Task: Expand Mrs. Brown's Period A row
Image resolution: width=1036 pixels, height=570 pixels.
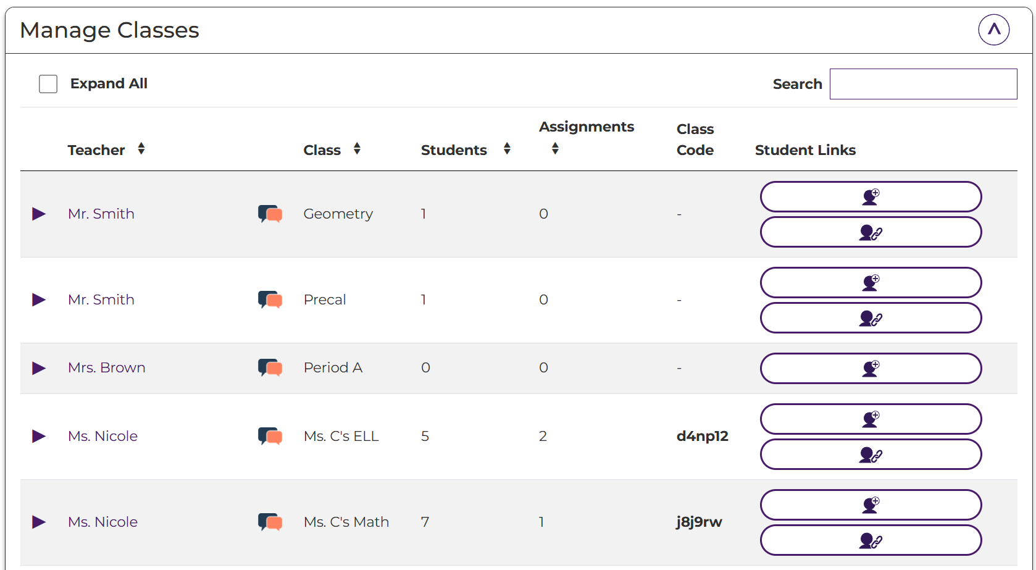Action: click(39, 368)
